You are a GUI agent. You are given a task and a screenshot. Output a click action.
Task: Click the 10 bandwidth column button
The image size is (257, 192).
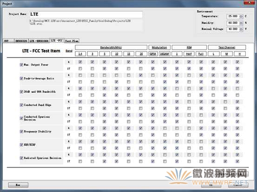(117, 54)
